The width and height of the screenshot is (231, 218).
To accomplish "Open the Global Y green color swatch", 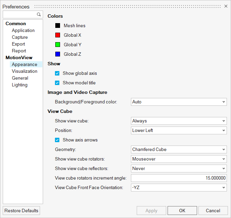I will click(58, 45).
